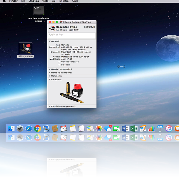Open FaceTime in the Dock
Image resolution: width=179 pixels, height=177 pixels.
coord(116,128)
